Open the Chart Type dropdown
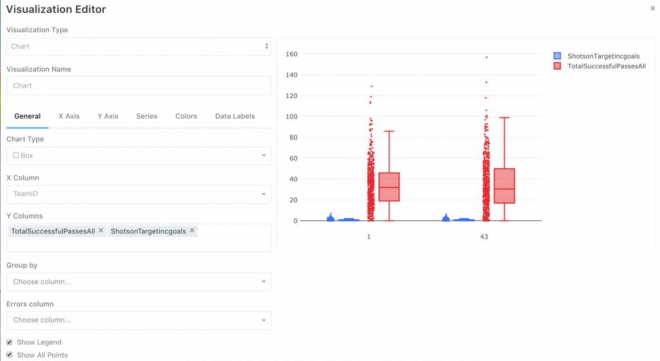660x361 pixels. coord(139,155)
